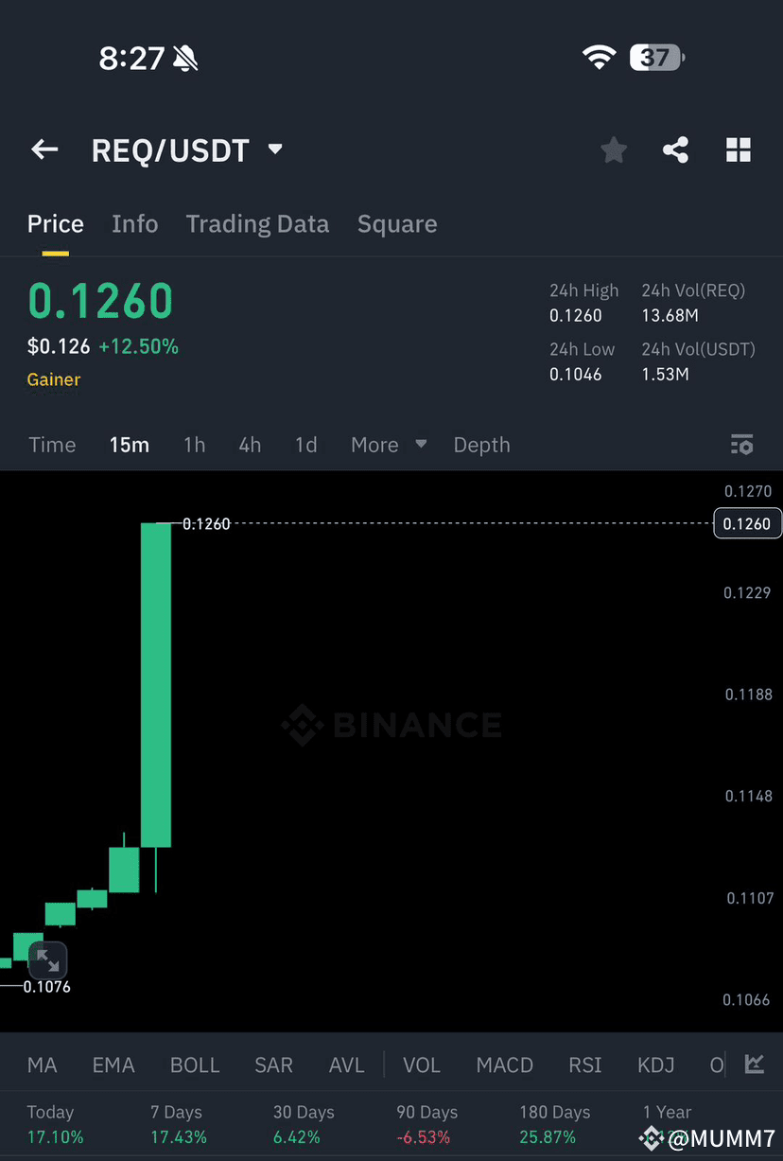Select the 1h interval

(194, 445)
